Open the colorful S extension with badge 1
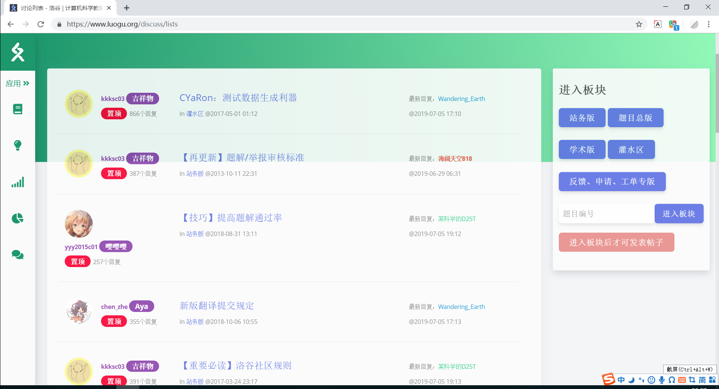This screenshot has width=719, height=389. point(674,25)
